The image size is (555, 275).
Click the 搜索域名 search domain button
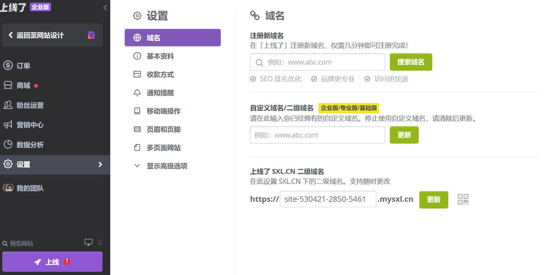[x=410, y=62]
